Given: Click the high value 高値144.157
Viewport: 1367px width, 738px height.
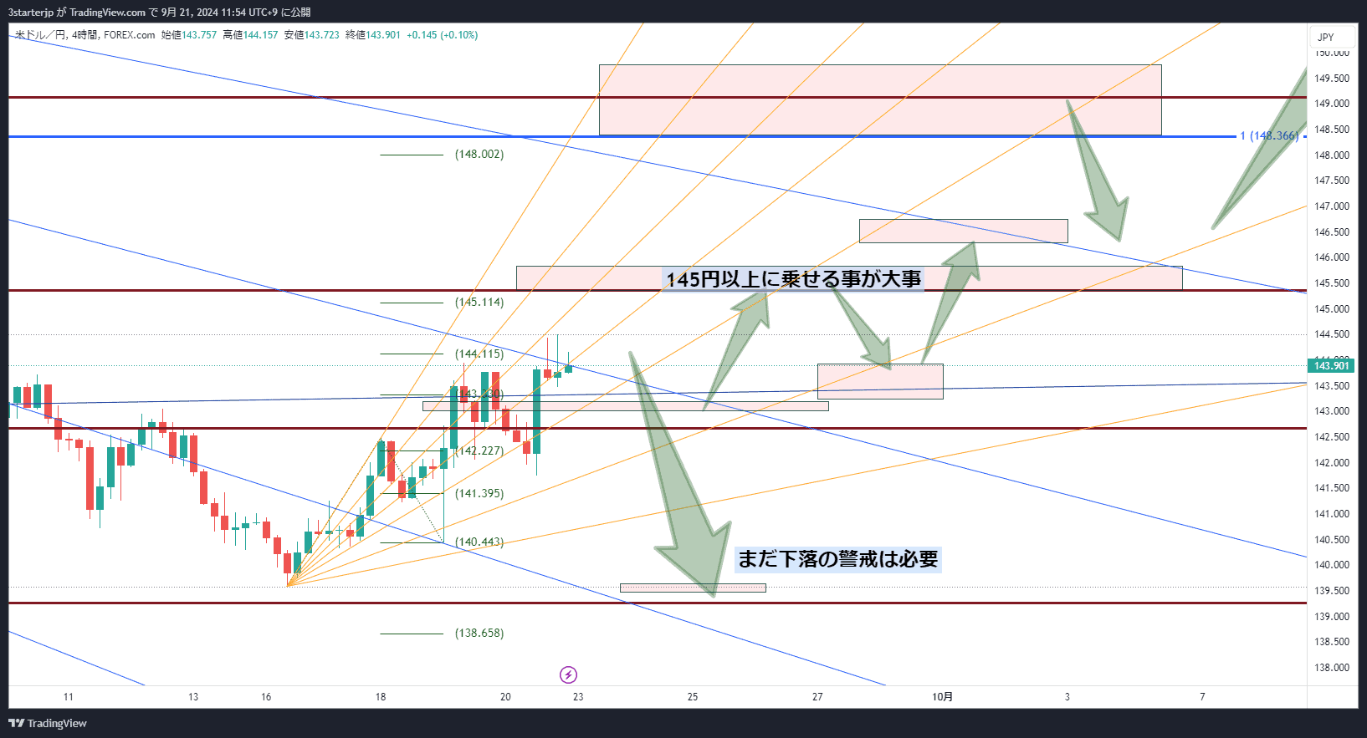Looking at the screenshot, I should 250,35.
